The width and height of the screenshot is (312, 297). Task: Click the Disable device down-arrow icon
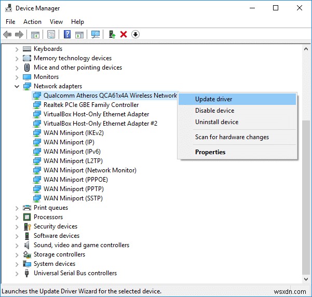(135, 34)
